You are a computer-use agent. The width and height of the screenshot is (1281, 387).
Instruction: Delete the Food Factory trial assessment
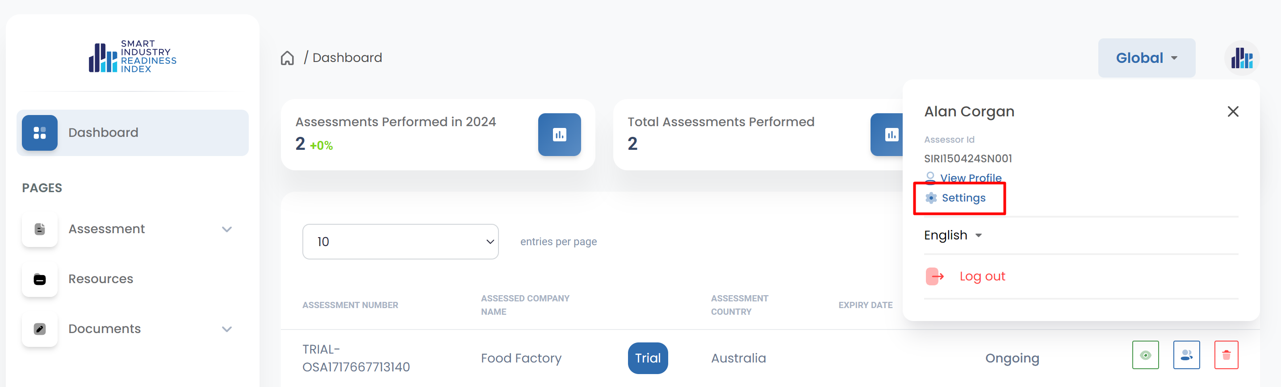[x=1226, y=355]
